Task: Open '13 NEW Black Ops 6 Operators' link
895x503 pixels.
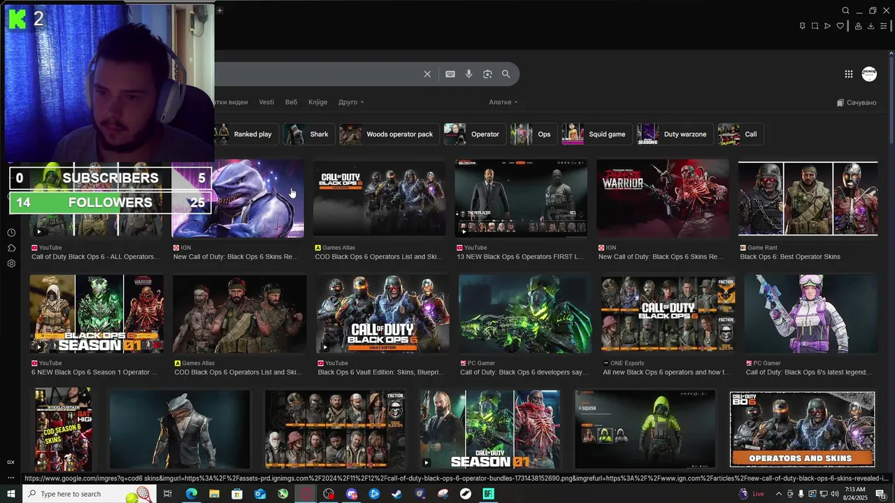Action: coord(520,256)
